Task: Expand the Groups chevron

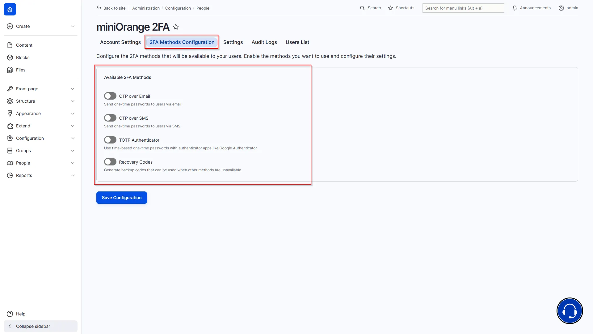Action: tap(73, 151)
